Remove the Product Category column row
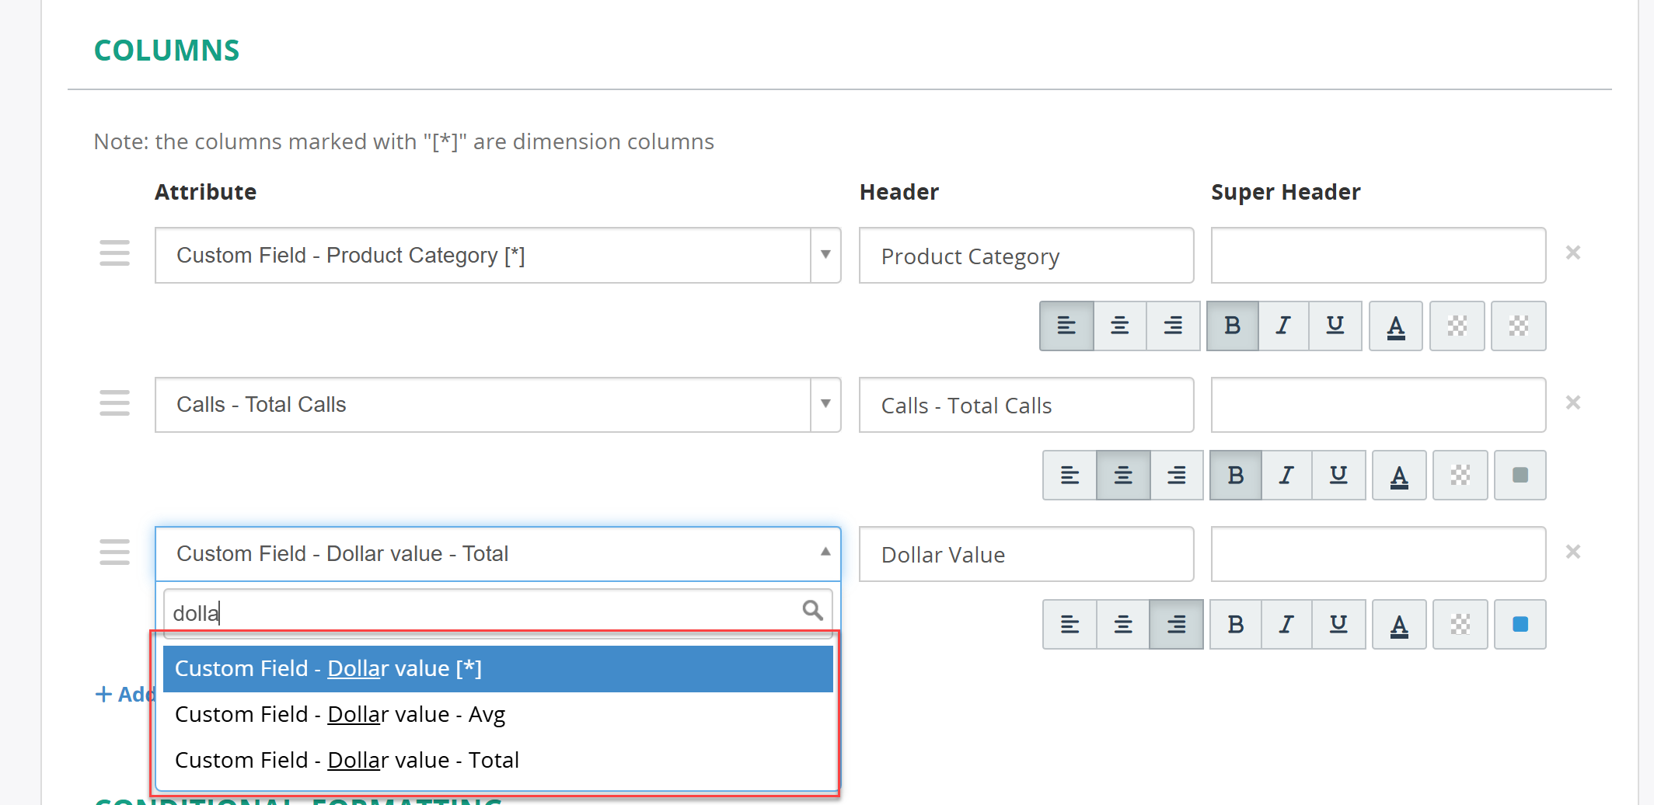This screenshot has height=805, width=1654. [1573, 253]
